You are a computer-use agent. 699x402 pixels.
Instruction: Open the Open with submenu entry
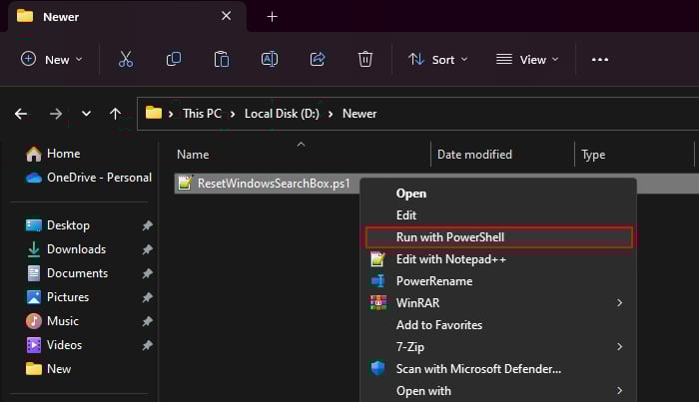(498, 391)
